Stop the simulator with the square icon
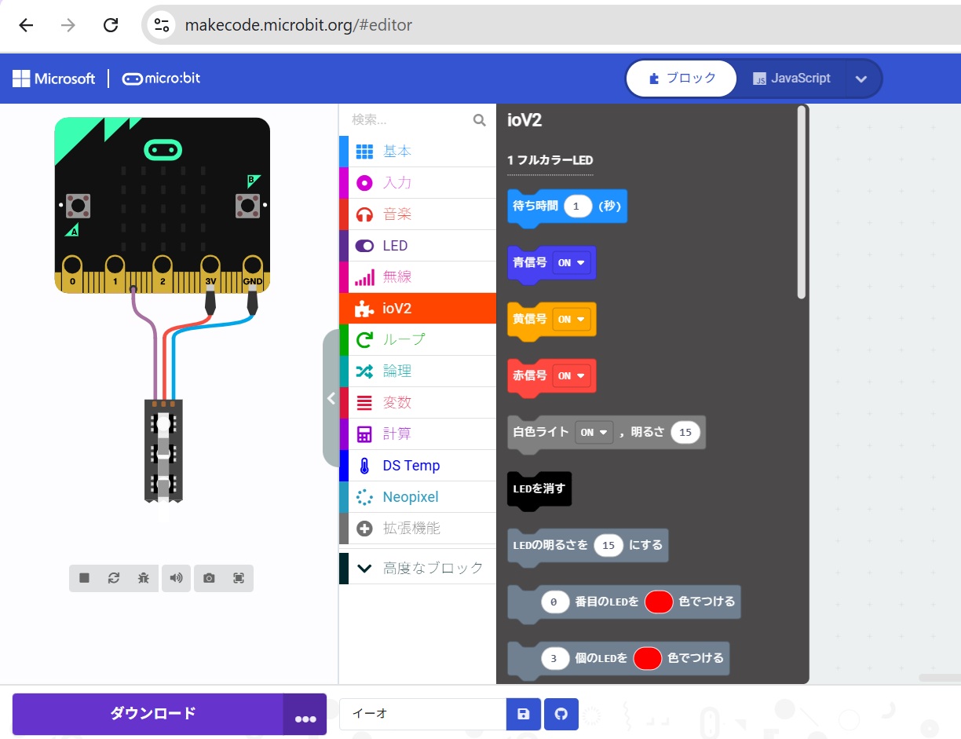Screen dimensions: 961x739 [84, 578]
